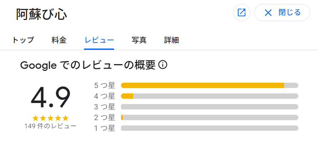Open listing in new window icon

coord(242,13)
